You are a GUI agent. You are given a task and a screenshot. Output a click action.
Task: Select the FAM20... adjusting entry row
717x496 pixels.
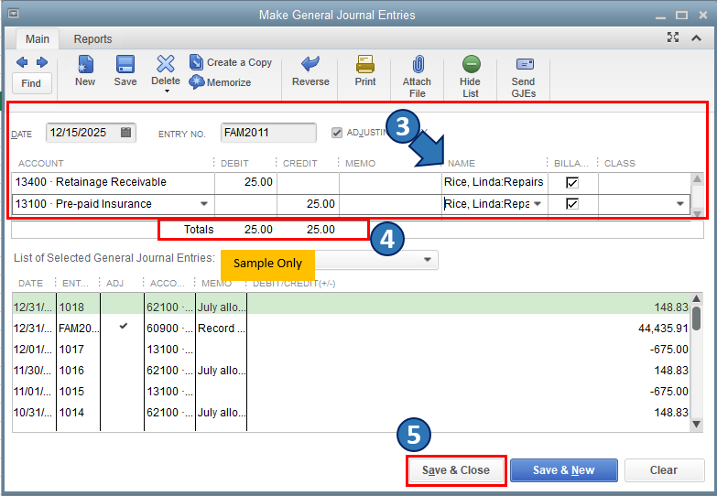coord(351,329)
